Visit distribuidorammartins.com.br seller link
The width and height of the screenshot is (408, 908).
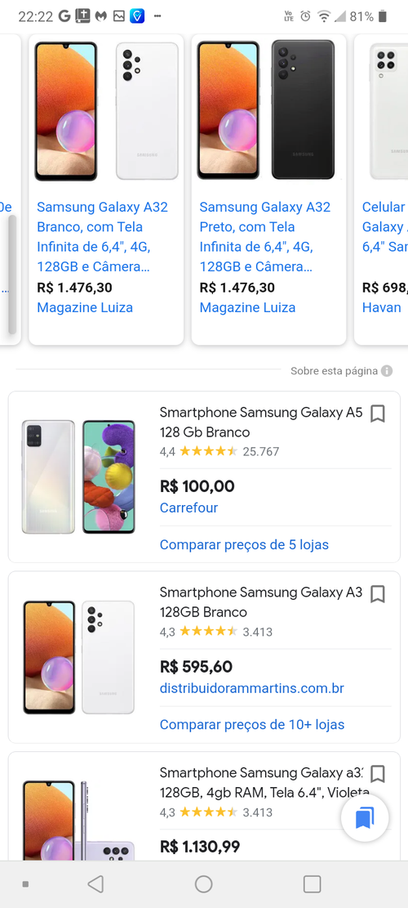pos(252,688)
